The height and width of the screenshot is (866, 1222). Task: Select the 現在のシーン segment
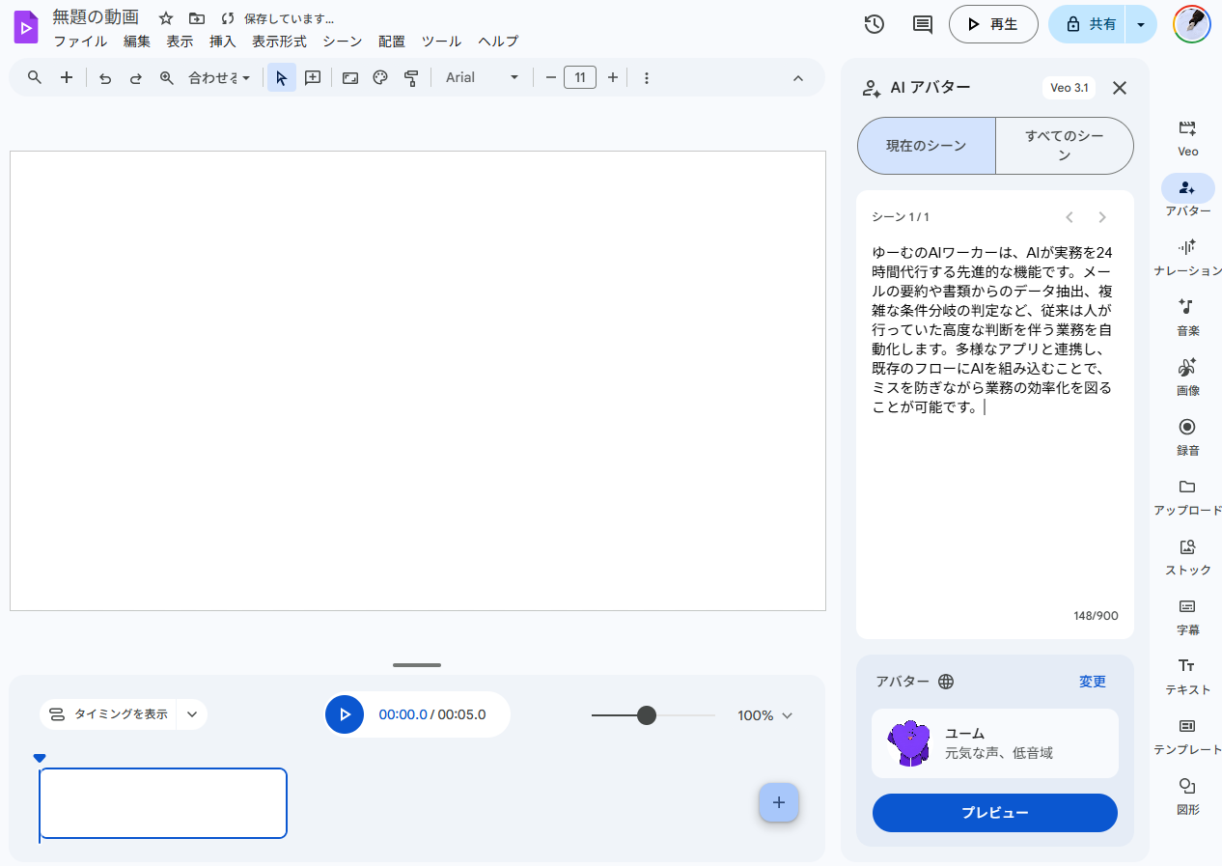927,146
